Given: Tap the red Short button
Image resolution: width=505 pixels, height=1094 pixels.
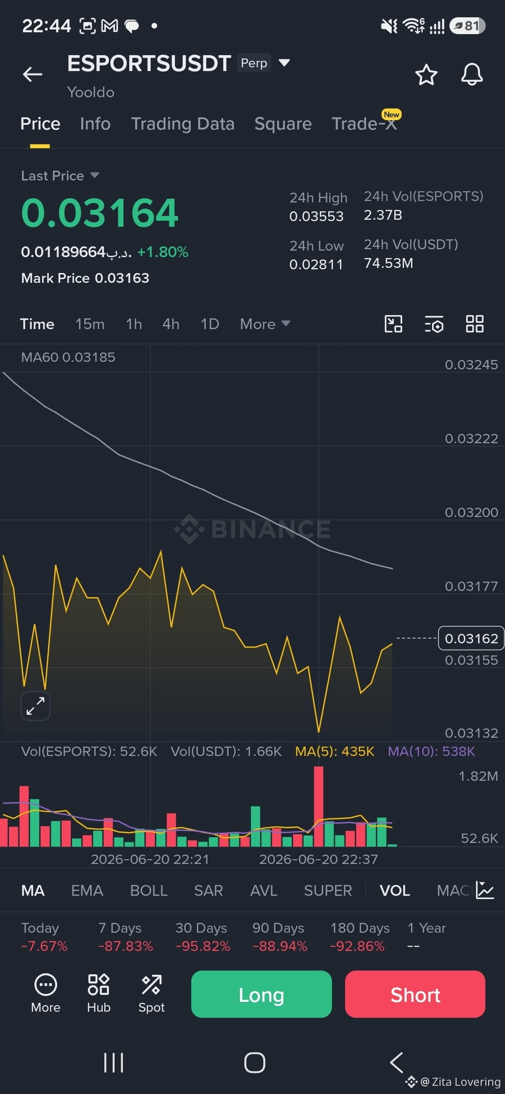Looking at the screenshot, I should (415, 994).
